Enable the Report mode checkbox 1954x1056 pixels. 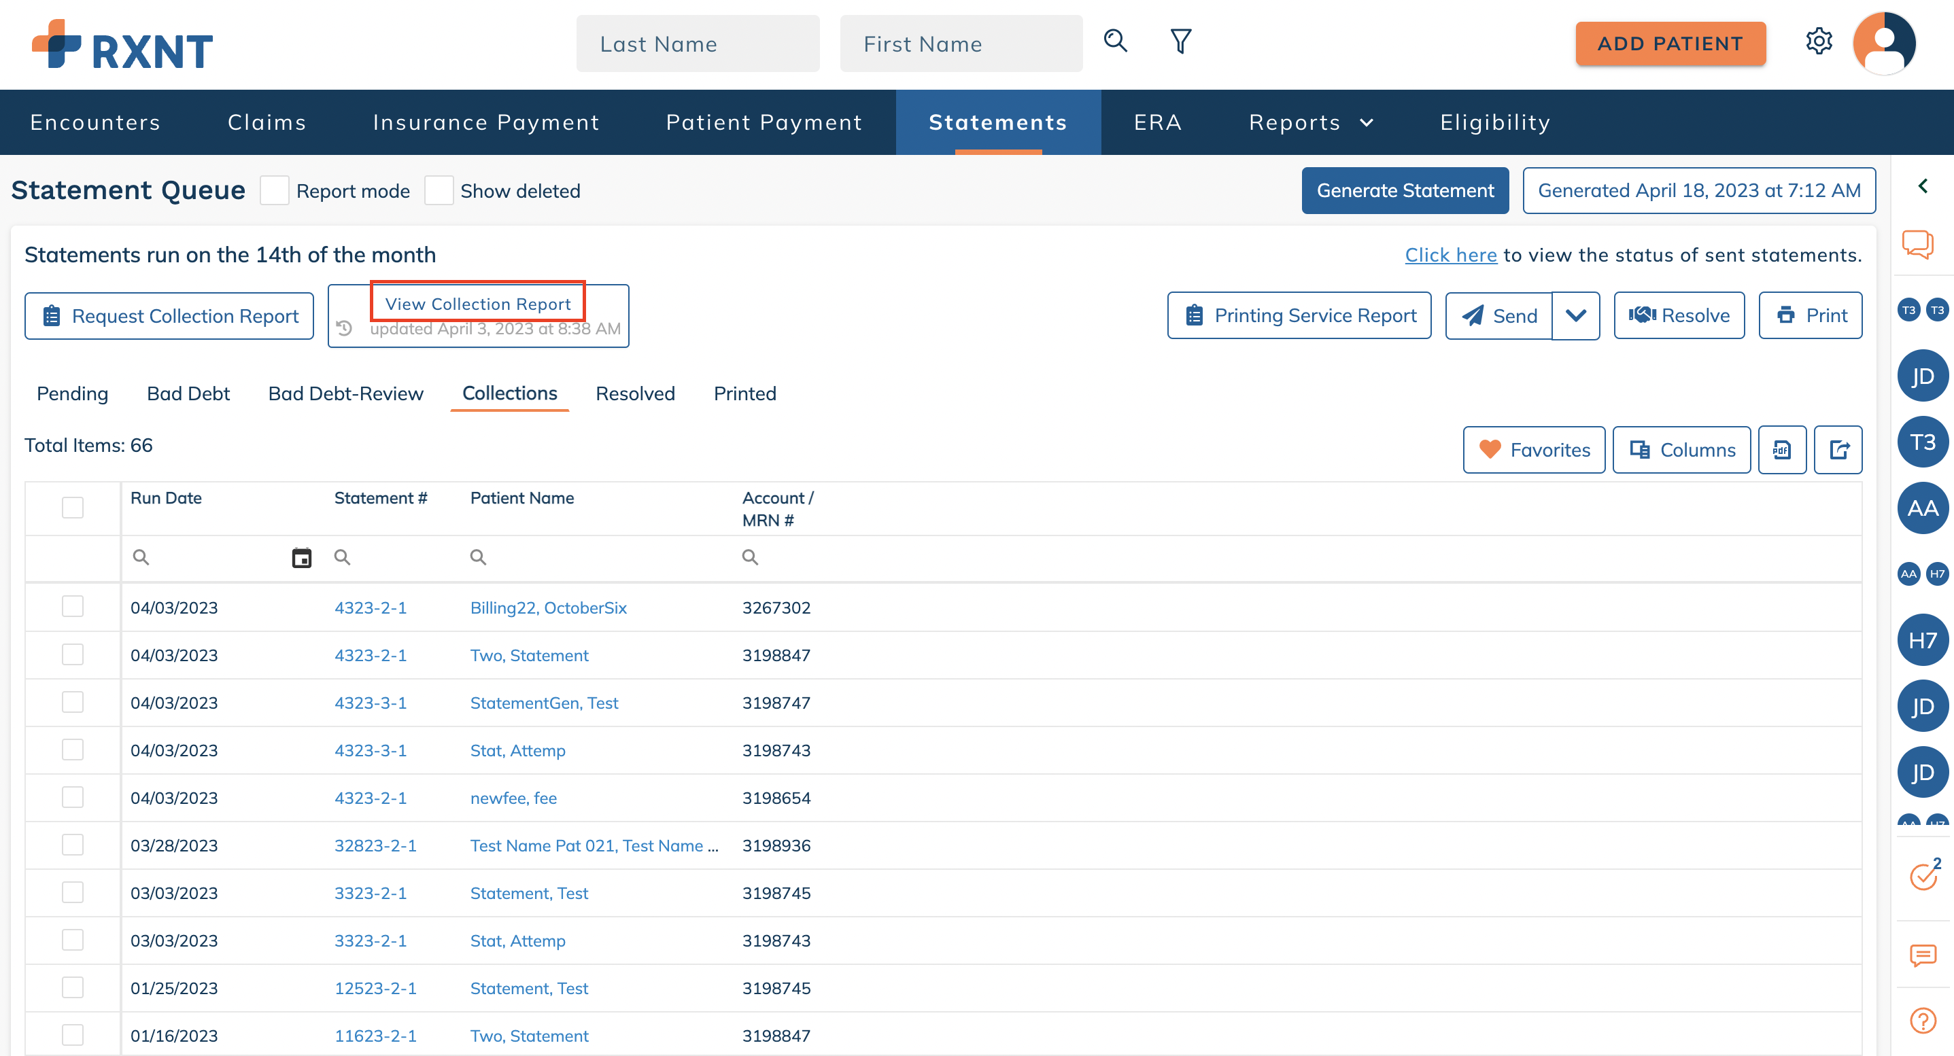click(274, 190)
